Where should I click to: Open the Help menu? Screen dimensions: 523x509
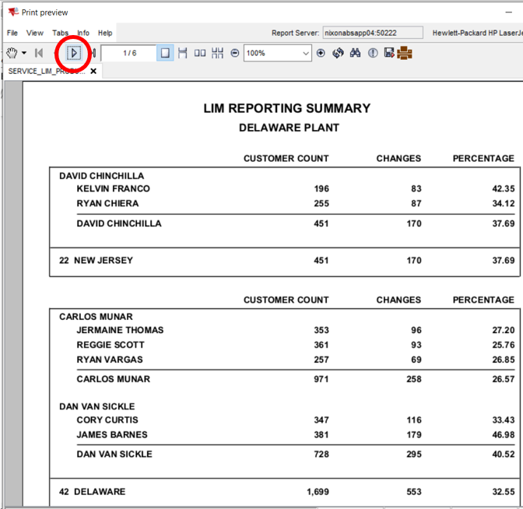click(x=105, y=33)
